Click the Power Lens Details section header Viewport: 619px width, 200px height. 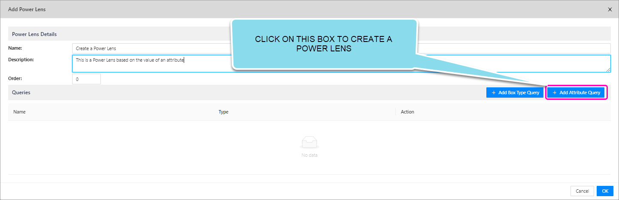[34, 34]
